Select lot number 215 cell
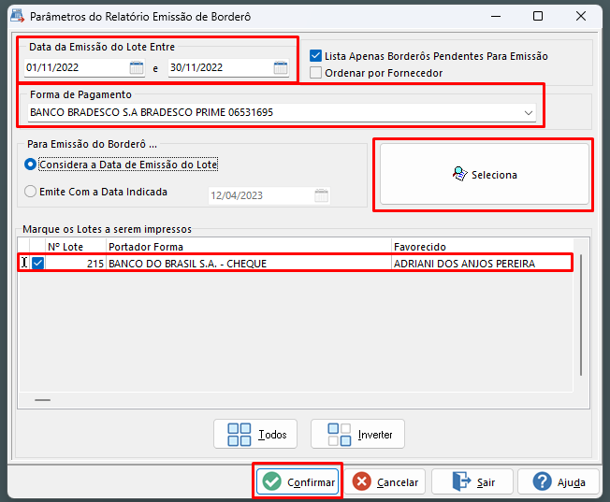Image resolution: width=610 pixels, height=502 pixels. 76,264
